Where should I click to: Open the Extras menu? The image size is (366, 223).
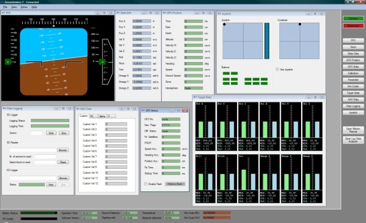(24, 7)
